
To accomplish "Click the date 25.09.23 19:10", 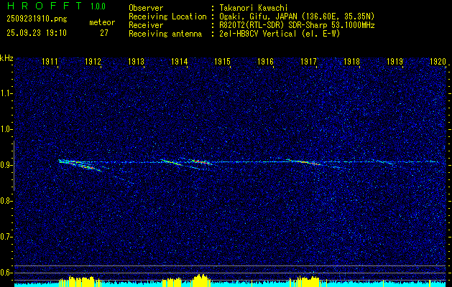I will pos(37,33).
